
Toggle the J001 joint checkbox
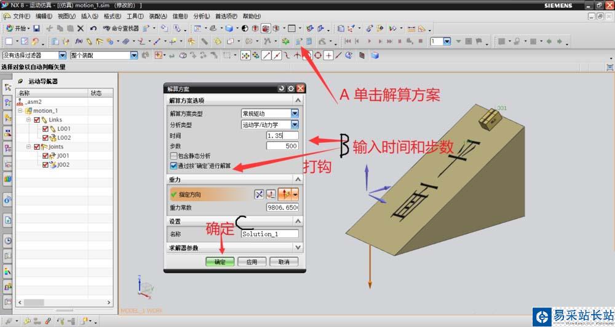[x=45, y=156]
